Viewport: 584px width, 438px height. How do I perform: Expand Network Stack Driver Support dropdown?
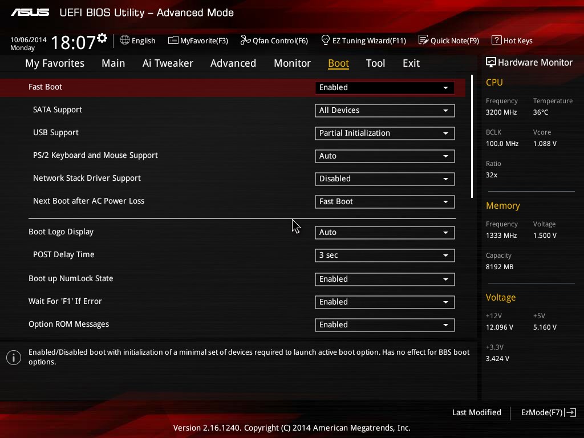pyautogui.click(x=384, y=179)
